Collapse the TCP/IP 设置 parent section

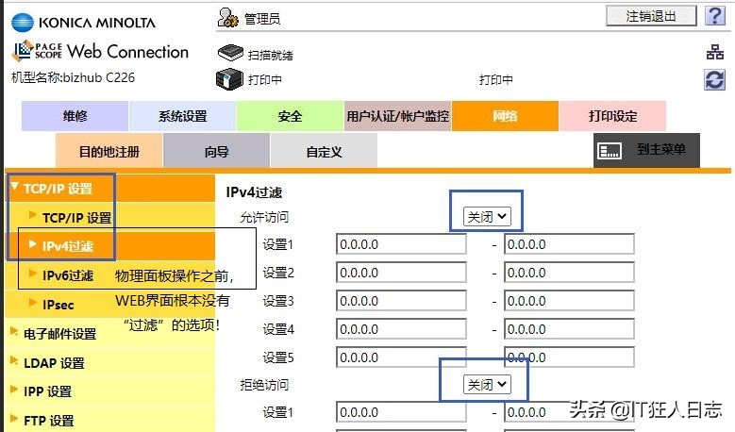(x=110, y=189)
